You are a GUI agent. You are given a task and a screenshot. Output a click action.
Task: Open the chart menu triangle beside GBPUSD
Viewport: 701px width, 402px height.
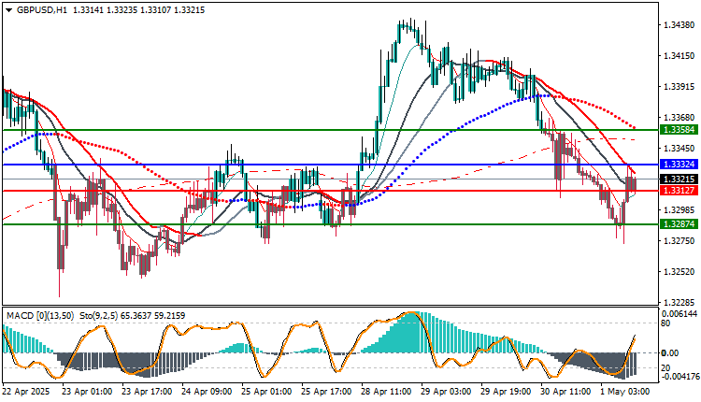click(x=9, y=10)
